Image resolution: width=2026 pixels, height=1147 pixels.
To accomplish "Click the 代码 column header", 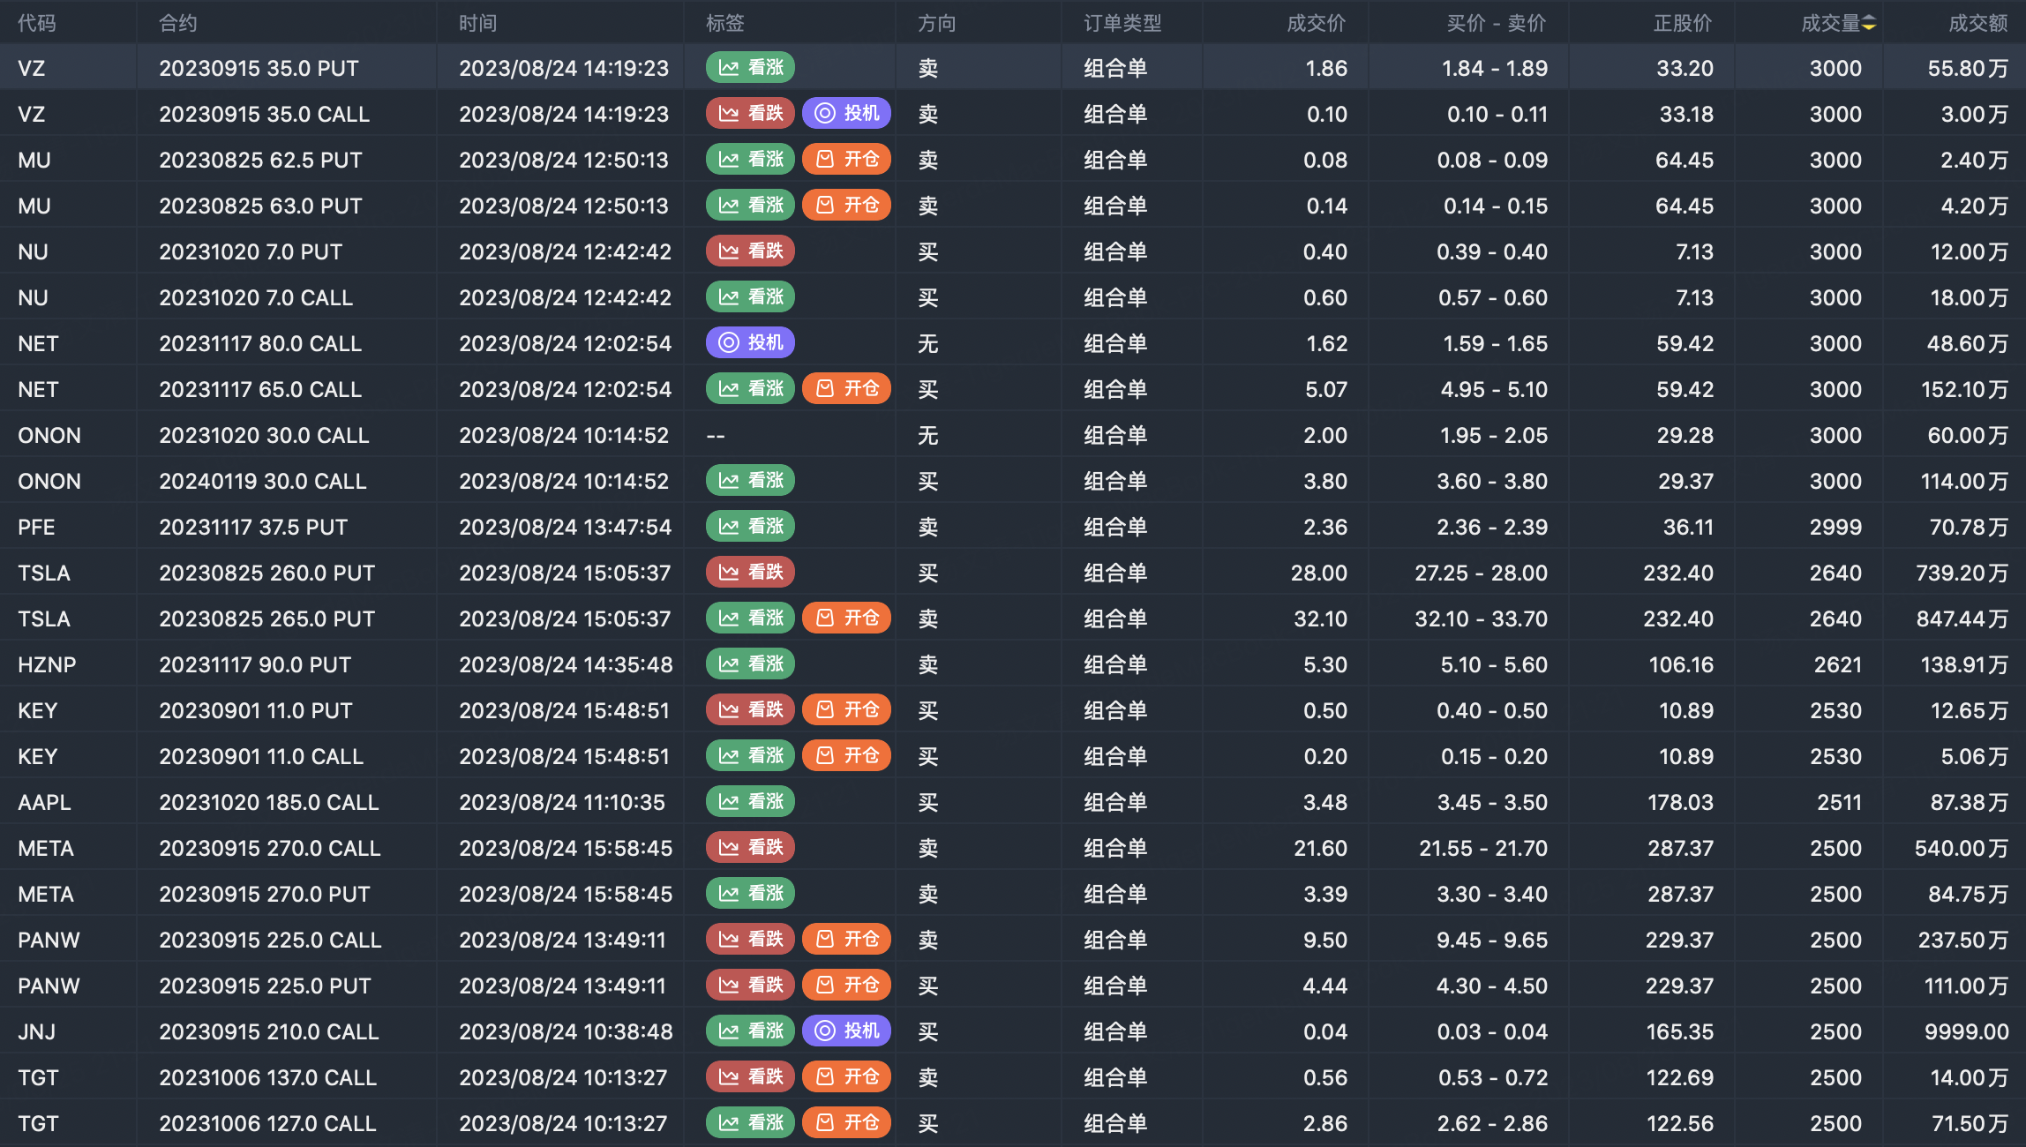I will click(36, 24).
